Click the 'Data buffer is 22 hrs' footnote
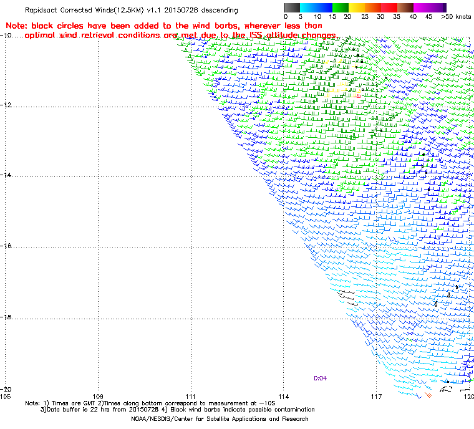The width and height of the screenshot is (474, 429). (178, 410)
